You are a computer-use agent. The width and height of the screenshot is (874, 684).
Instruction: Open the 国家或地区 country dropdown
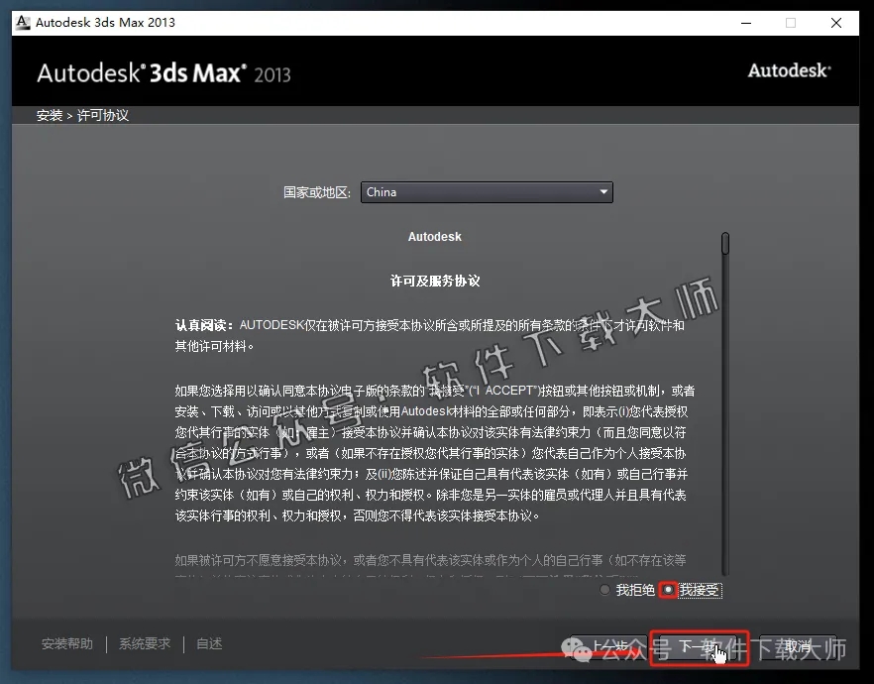click(x=486, y=191)
